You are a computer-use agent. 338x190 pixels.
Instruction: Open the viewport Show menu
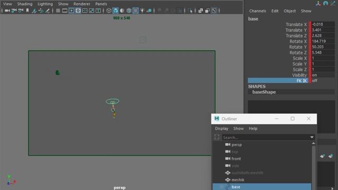pyautogui.click(x=63, y=4)
